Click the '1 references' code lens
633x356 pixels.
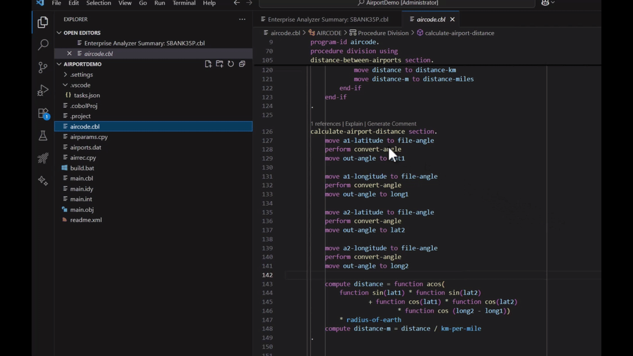pyautogui.click(x=325, y=124)
